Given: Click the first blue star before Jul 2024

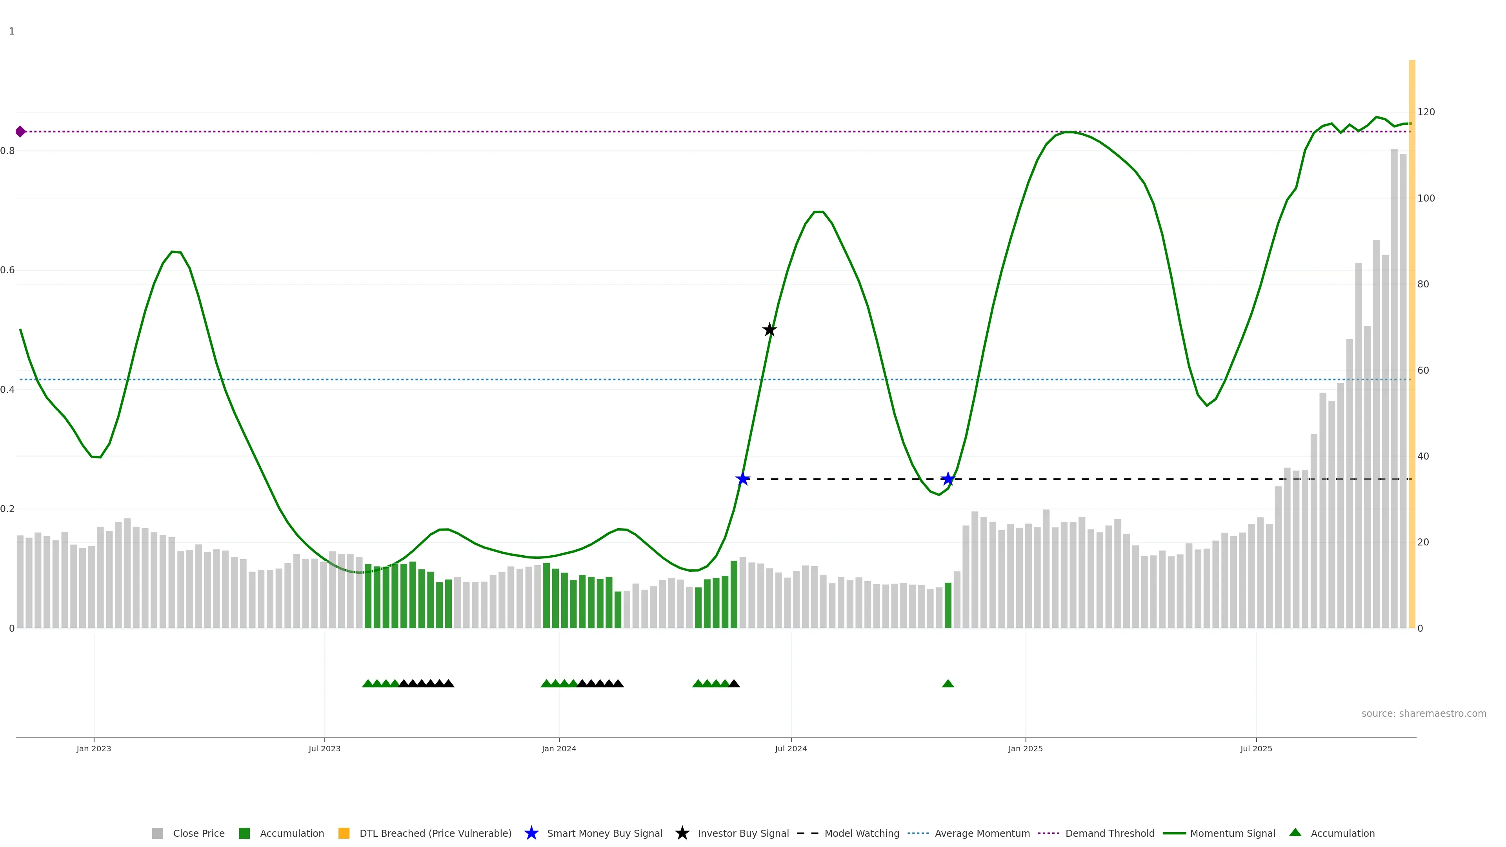Looking at the screenshot, I should pos(742,479).
